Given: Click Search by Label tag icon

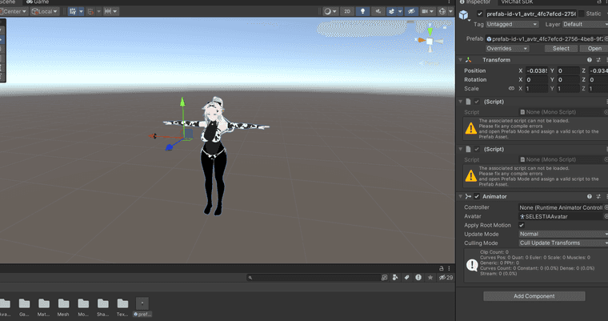Looking at the screenshot, I should pyautogui.click(x=406, y=278).
